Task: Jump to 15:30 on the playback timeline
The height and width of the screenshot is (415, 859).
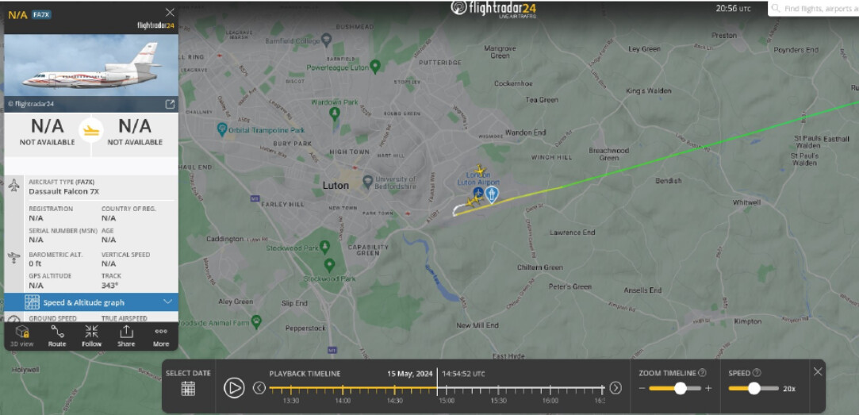Action: pos(498,390)
